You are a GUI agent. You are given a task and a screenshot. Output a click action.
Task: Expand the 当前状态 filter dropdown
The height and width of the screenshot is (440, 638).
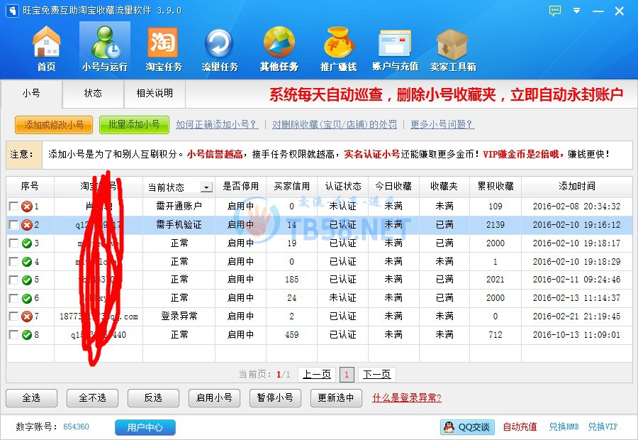point(206,187)
